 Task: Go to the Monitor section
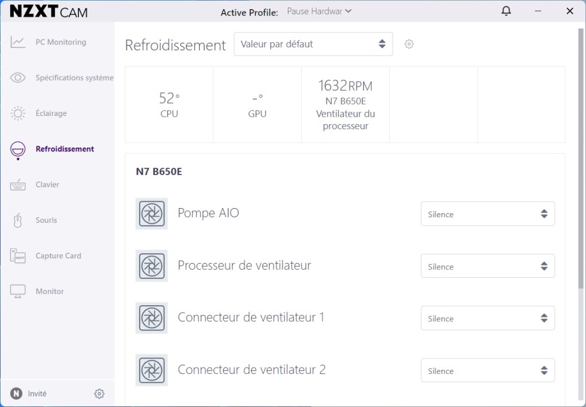pyautogui.click(x=50, y=292)
